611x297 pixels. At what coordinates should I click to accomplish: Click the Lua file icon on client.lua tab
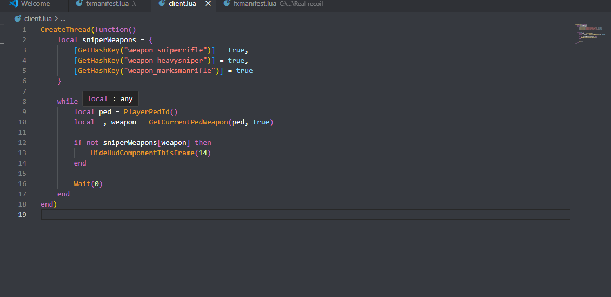(x=162, y=4)
